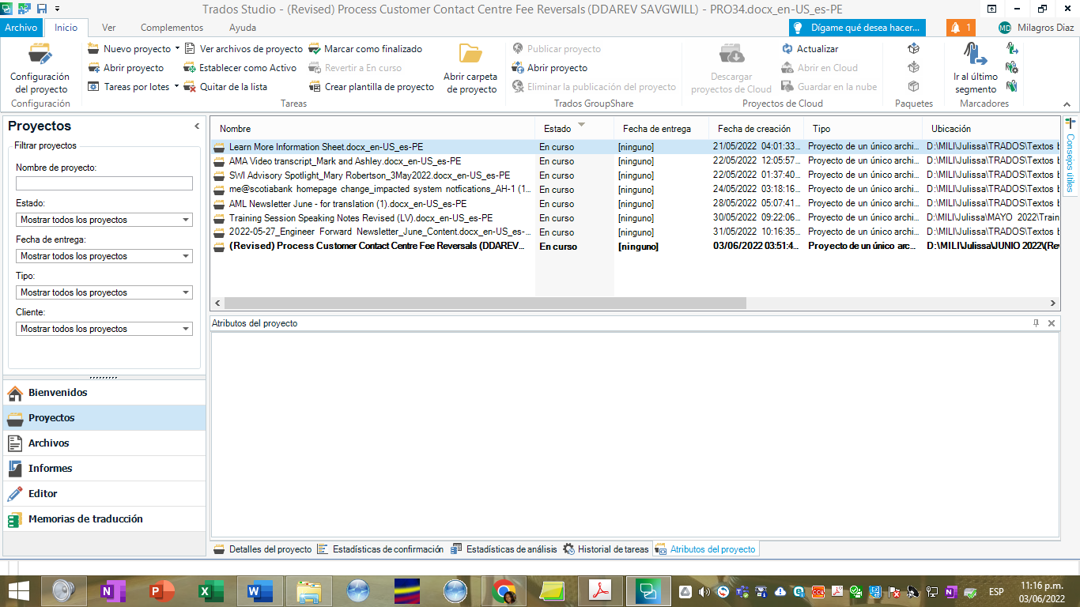This screenshot has height=607, width=1080.
Task: Go to the Bienvenidos view
Action: pyautogui.click(x=104, y=393)
